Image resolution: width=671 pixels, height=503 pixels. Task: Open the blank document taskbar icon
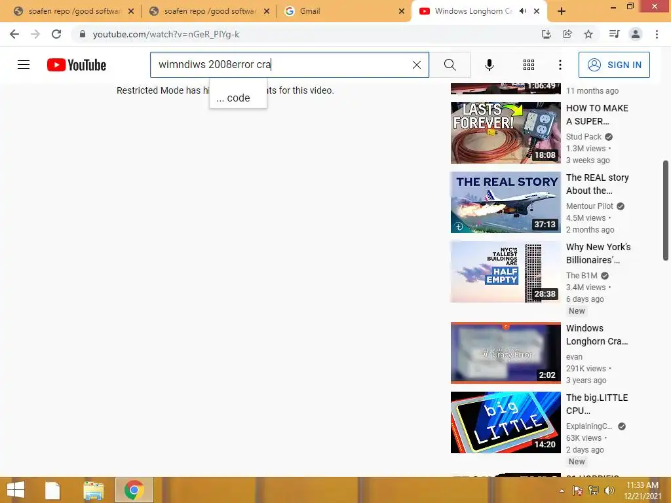point(52,490)
